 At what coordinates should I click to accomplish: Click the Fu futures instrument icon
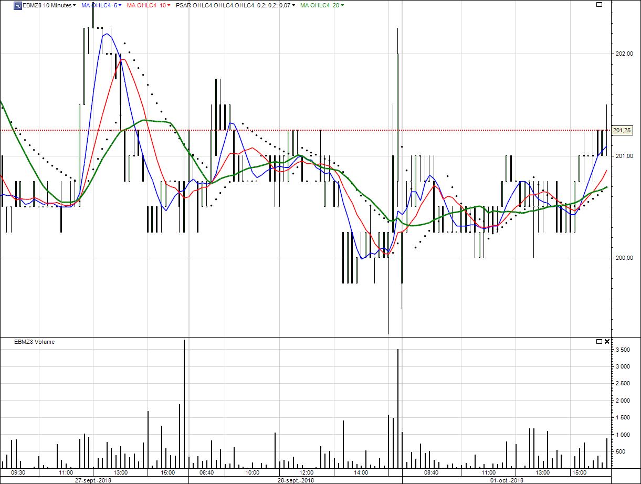[x=17, y=5]
